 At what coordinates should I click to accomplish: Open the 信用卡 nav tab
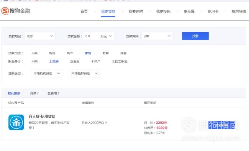[x=213, y=11]
